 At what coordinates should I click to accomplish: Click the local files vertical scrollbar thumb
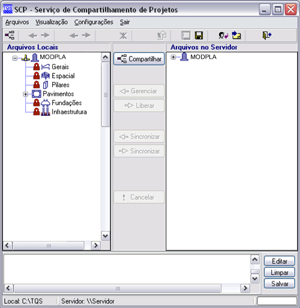106,94
